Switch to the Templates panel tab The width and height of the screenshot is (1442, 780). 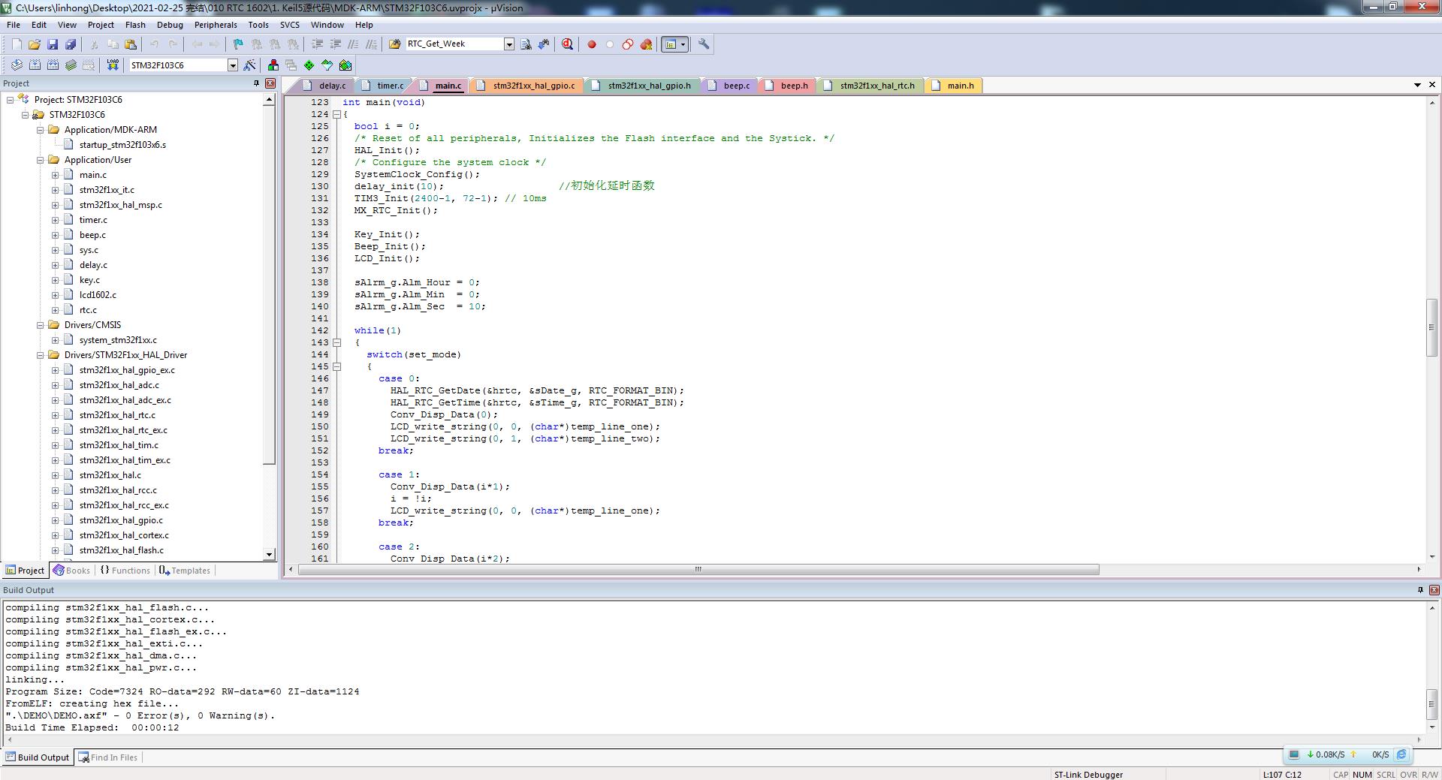185,571
